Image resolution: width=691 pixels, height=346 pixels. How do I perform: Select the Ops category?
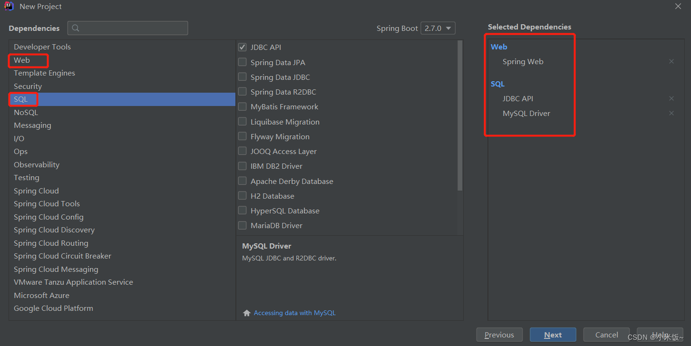point(122,151)
